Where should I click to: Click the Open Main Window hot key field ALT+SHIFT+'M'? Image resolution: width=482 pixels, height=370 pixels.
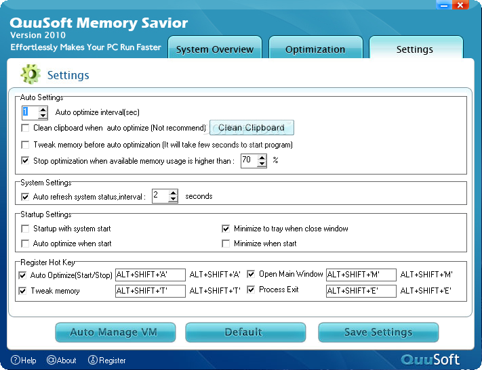click(361, 275)
